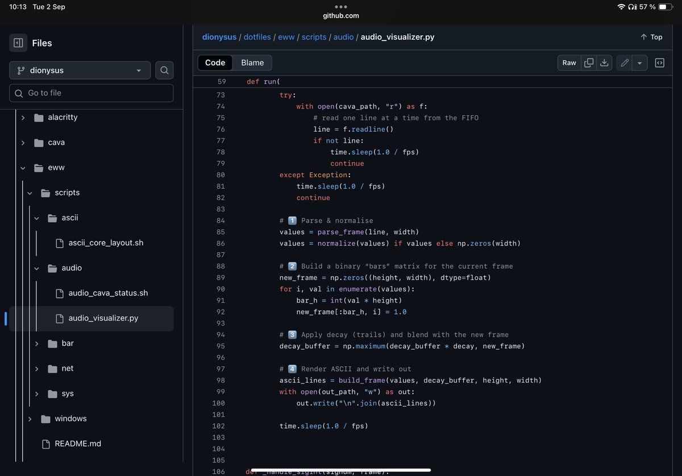Image resolution: width=682 pixels, height=476 pixels.
Task: Click line number 102
Action: coord(218,426)
